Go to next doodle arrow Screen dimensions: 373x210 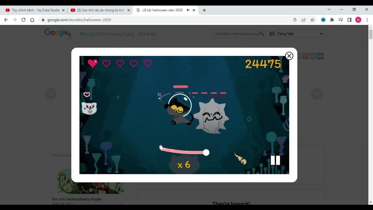pos(317,94)
